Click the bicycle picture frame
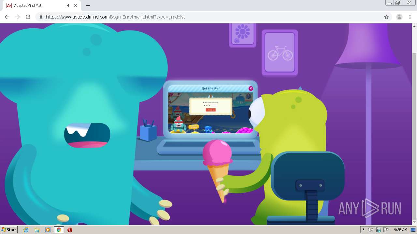 click(x=280, y=53)
